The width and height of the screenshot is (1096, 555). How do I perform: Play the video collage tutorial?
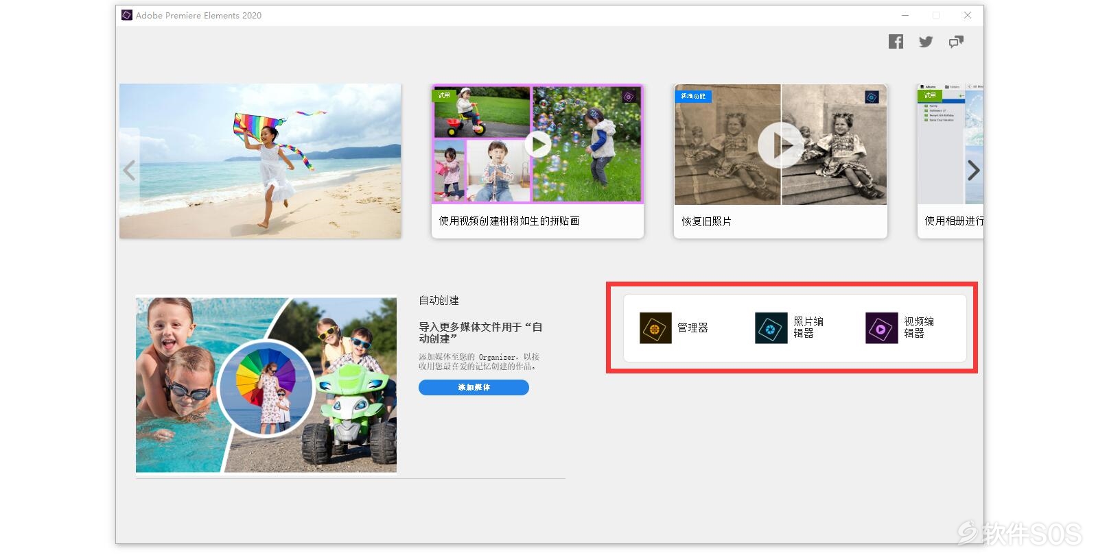[x=538, y=145]
